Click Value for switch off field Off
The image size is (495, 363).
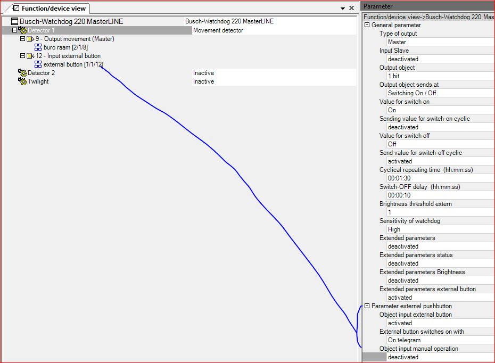[x=441, y=144]
